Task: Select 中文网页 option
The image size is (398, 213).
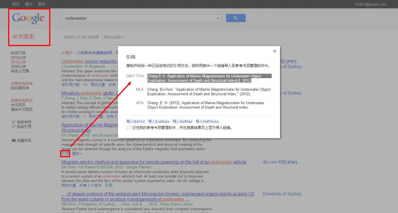Action: click(x=18, y=105)
